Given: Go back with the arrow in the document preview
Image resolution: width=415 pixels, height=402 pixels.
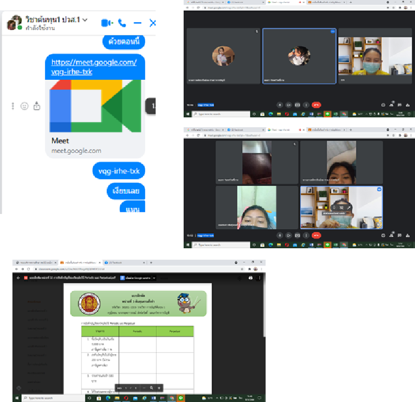Looking at the screenshot, I should pos(19,278).
